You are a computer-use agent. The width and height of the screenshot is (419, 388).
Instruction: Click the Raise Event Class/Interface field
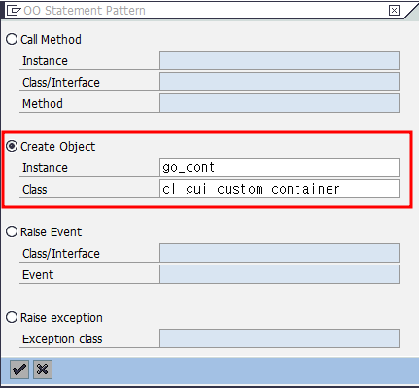[279, 253]
